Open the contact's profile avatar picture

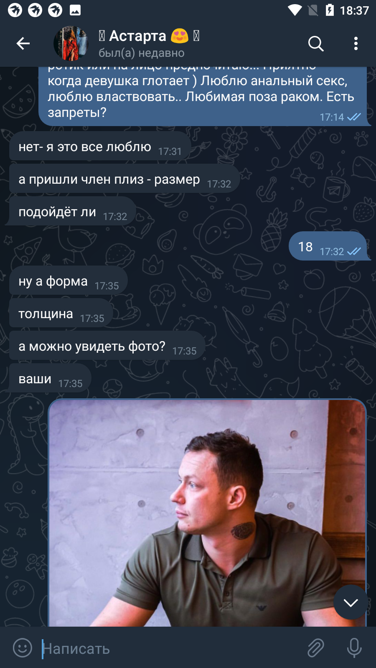71,43
